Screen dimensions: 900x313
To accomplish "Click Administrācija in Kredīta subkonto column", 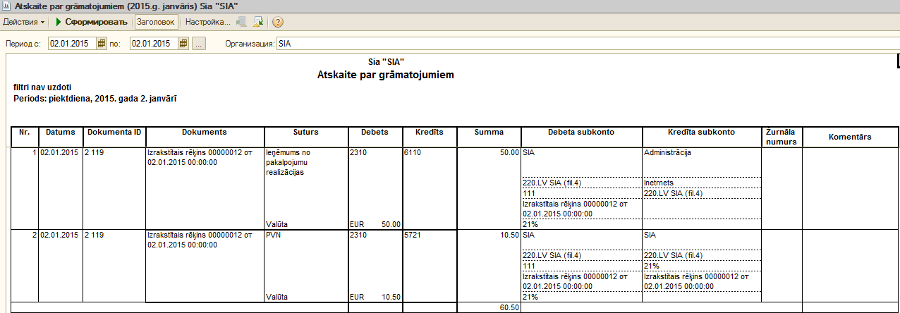I will (x=667, y=152).
